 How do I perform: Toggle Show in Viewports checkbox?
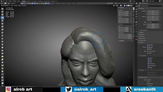click(148, 47)
